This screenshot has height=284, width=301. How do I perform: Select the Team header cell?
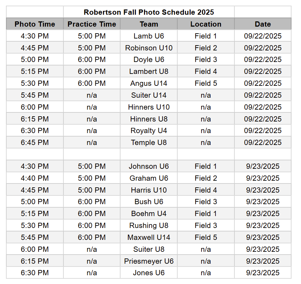(x=149, y=24)
